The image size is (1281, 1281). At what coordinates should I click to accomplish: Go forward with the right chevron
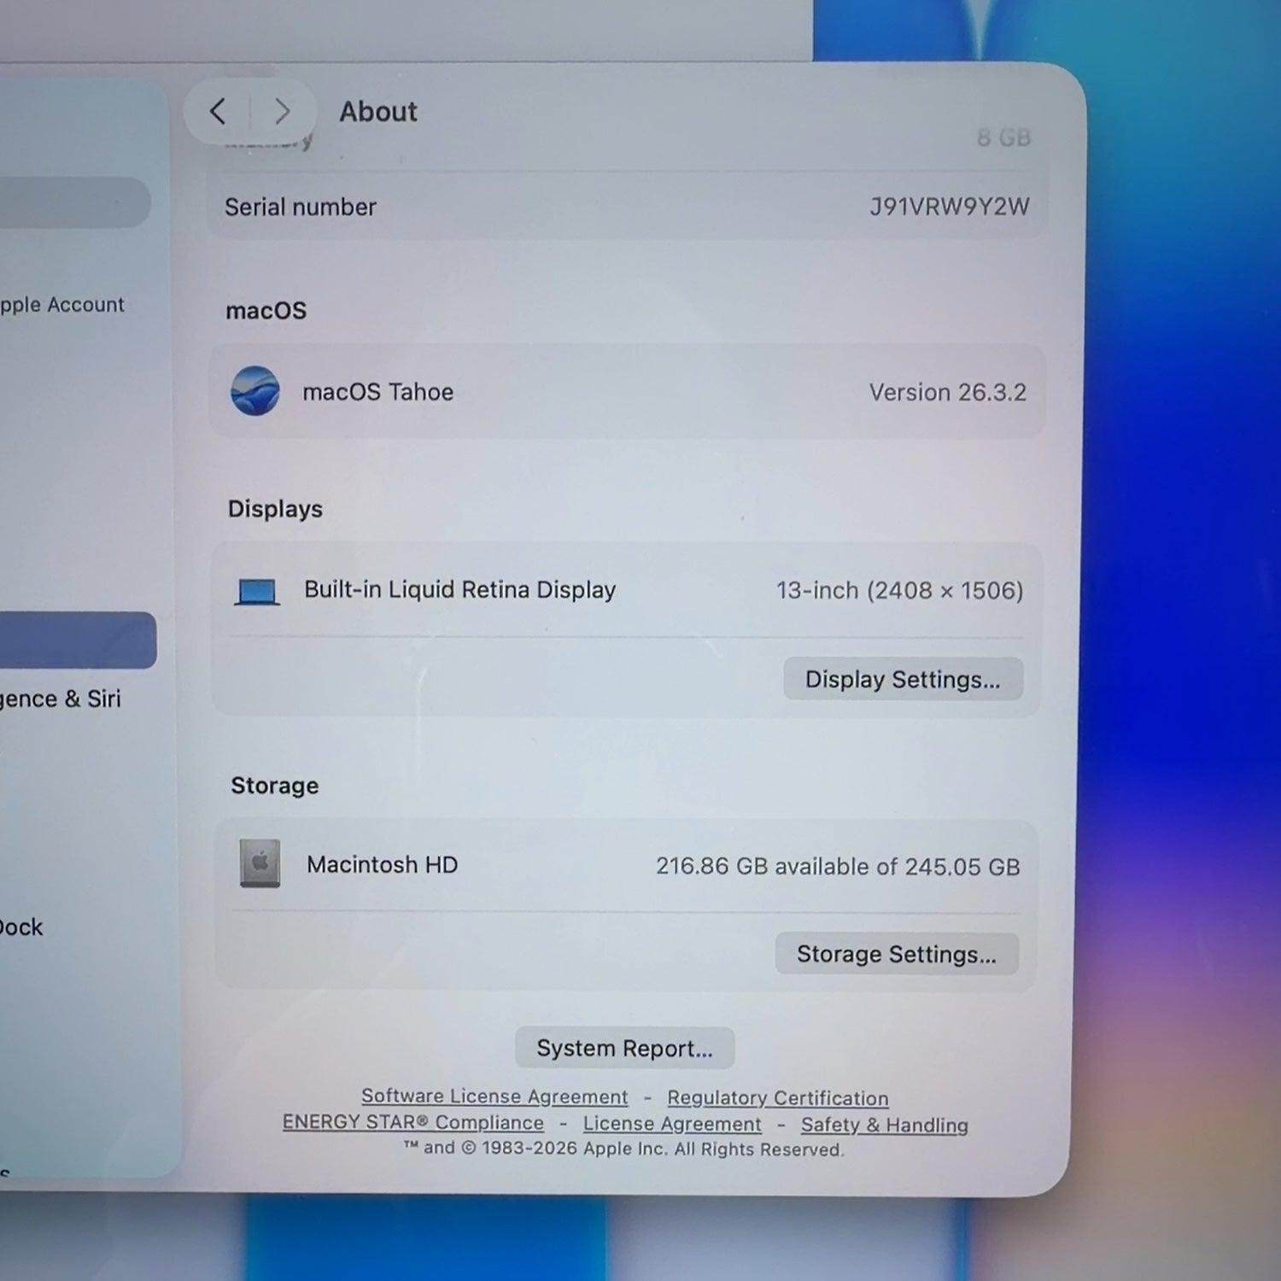click(x=282, y=111)
